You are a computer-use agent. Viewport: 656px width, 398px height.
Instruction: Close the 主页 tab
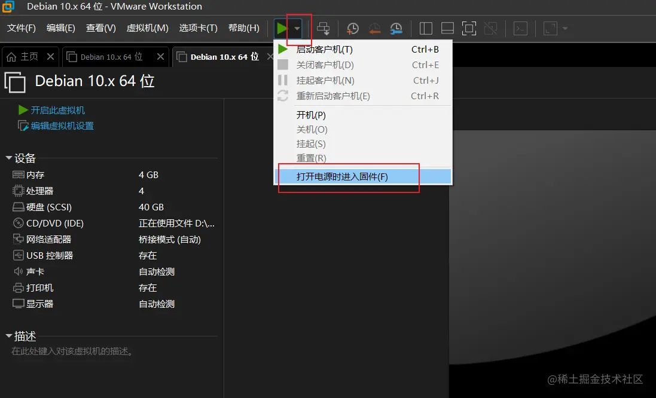point(51,56)
